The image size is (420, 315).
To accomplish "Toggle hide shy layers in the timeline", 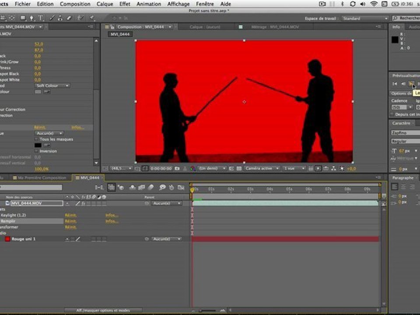I will point(132,188).
